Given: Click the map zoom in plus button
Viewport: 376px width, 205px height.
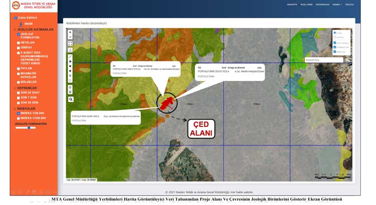Looking at the screenshot, I should tap(70, 32).
